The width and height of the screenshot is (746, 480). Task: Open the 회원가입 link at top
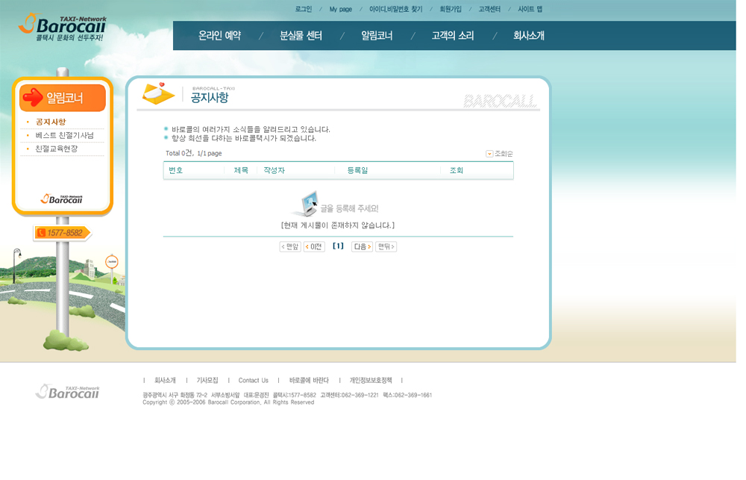click(451, 10)
